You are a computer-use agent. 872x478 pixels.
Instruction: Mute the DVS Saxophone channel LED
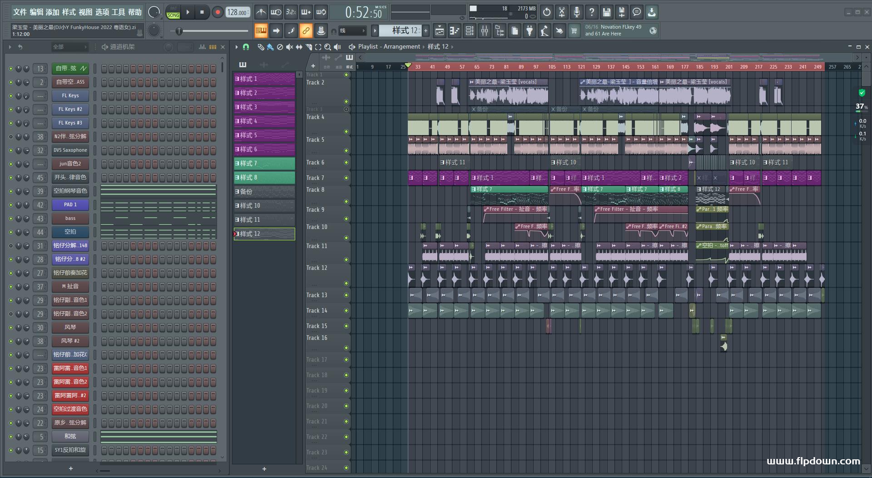11,150
